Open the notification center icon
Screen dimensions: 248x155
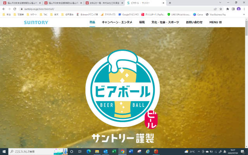coord(243,152)
